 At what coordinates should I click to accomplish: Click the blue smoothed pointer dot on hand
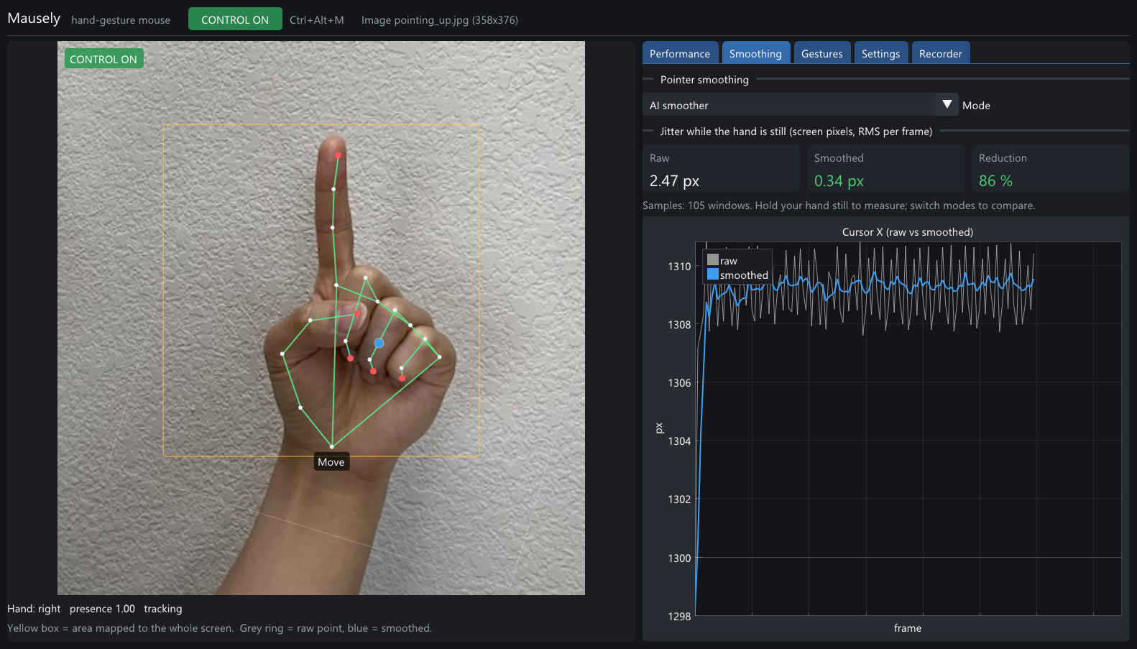coord(379,343)
